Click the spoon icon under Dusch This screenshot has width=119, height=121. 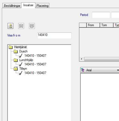[21, 56]
